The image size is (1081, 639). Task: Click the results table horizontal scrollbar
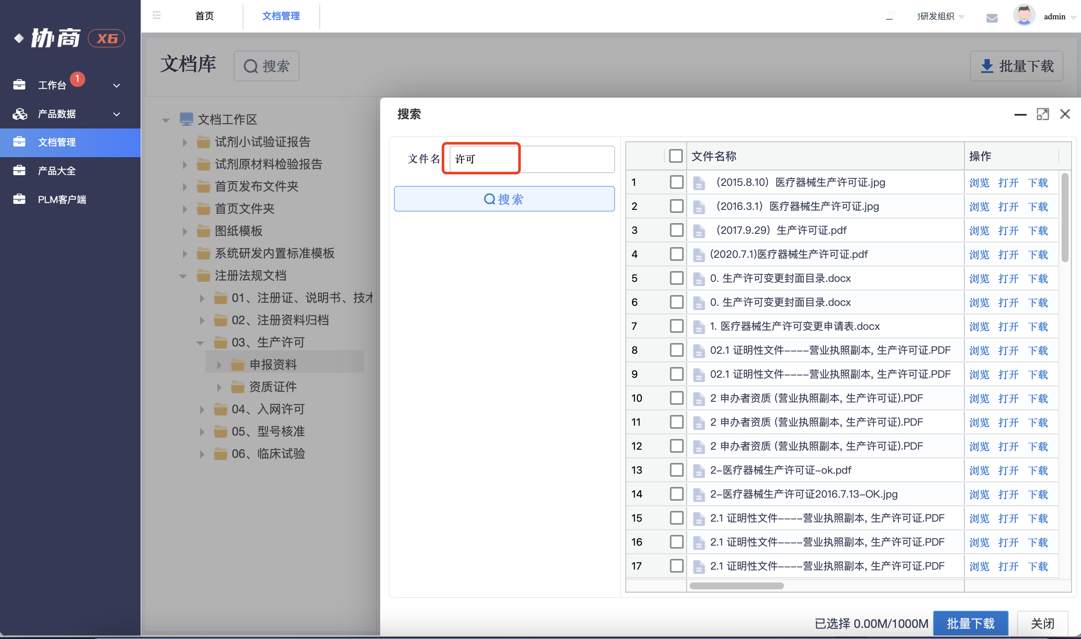(736, 585)
